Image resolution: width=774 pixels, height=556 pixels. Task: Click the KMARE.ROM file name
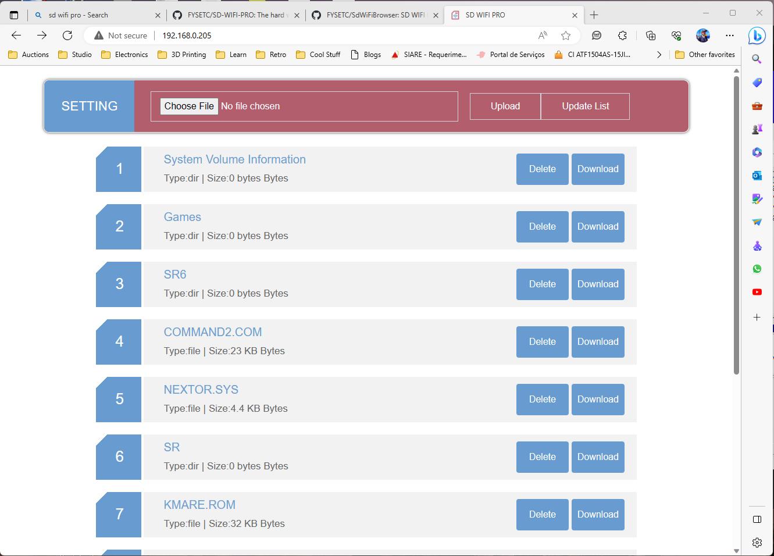point(199,505)
